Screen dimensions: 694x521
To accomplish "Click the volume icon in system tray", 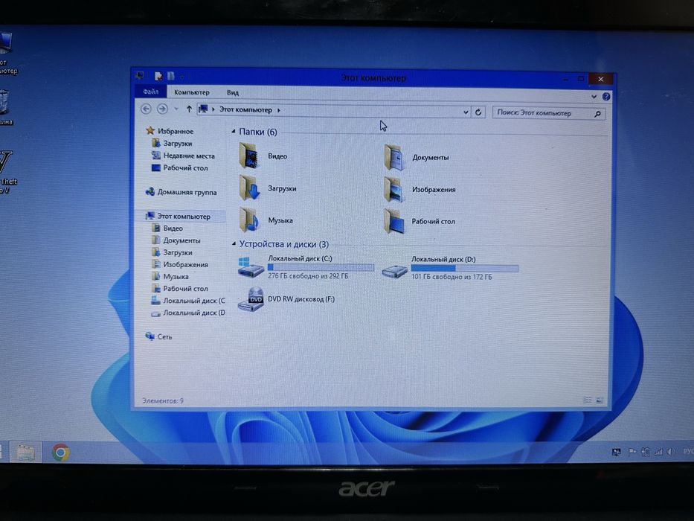I will click(x=672, y=452).
